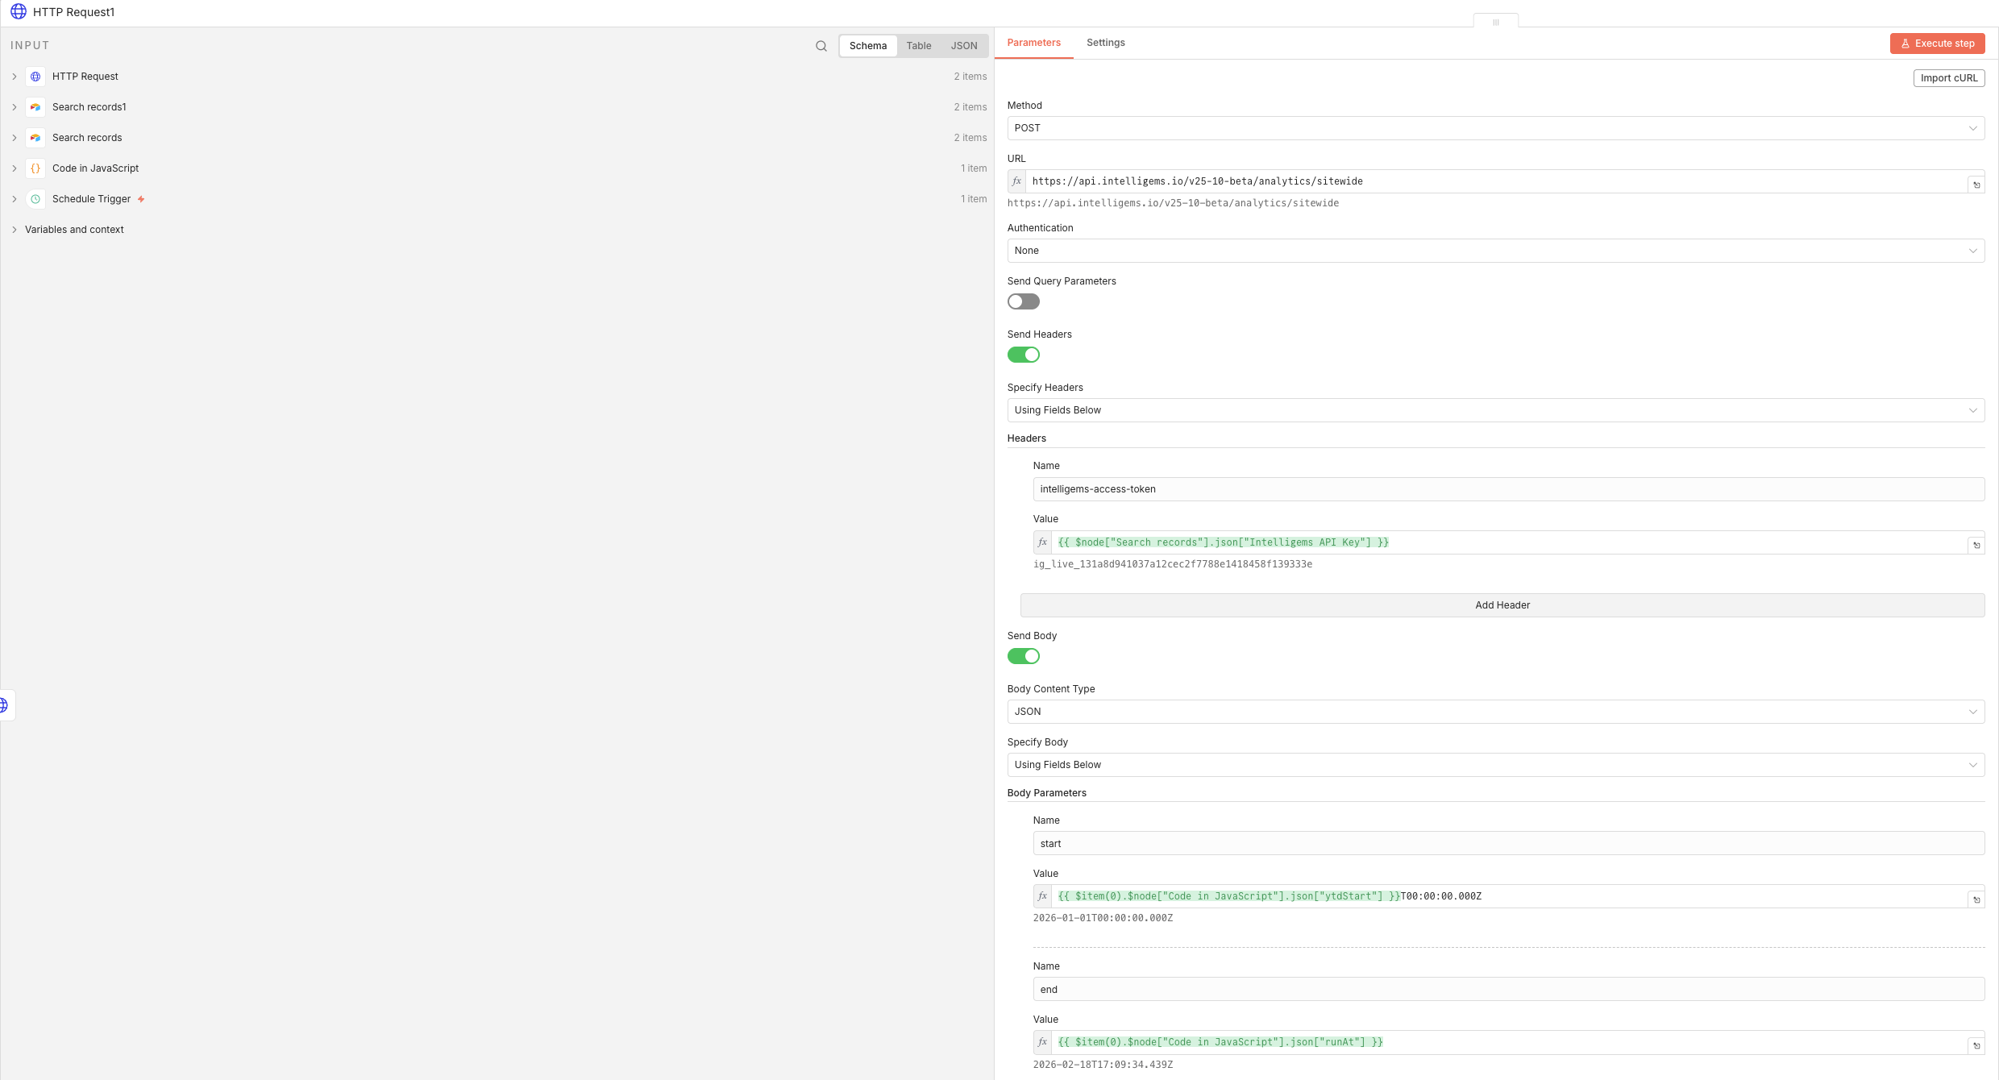Disable the Send Headers toggle
The image size is (1999, 1080).
[x=1023, y=355]
